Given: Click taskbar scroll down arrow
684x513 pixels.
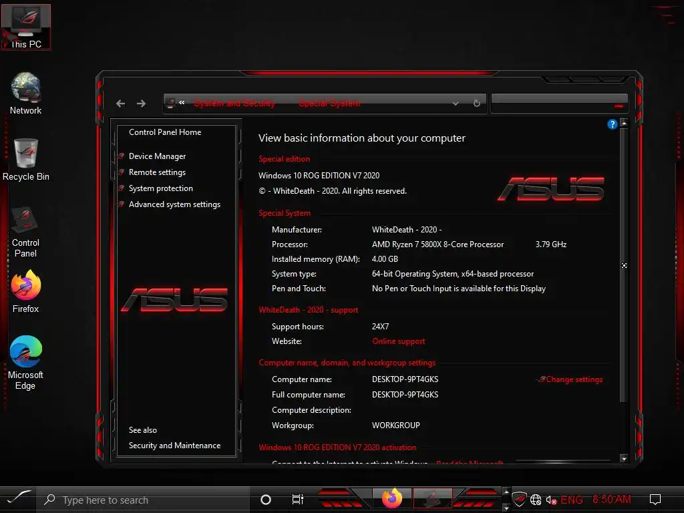Looking at the screenshot, I should [x=506, y=508].
